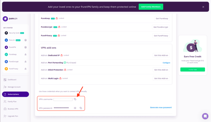The image size is (211, 122).
Task: Open the Business VPN page
Action: 13,109
